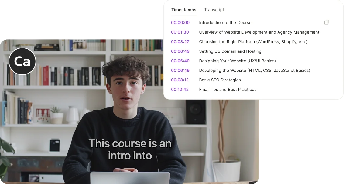Open Final Tips and Best Practices chapter
The width and height of the screenshot is (356, 184).
coord(228,89)
